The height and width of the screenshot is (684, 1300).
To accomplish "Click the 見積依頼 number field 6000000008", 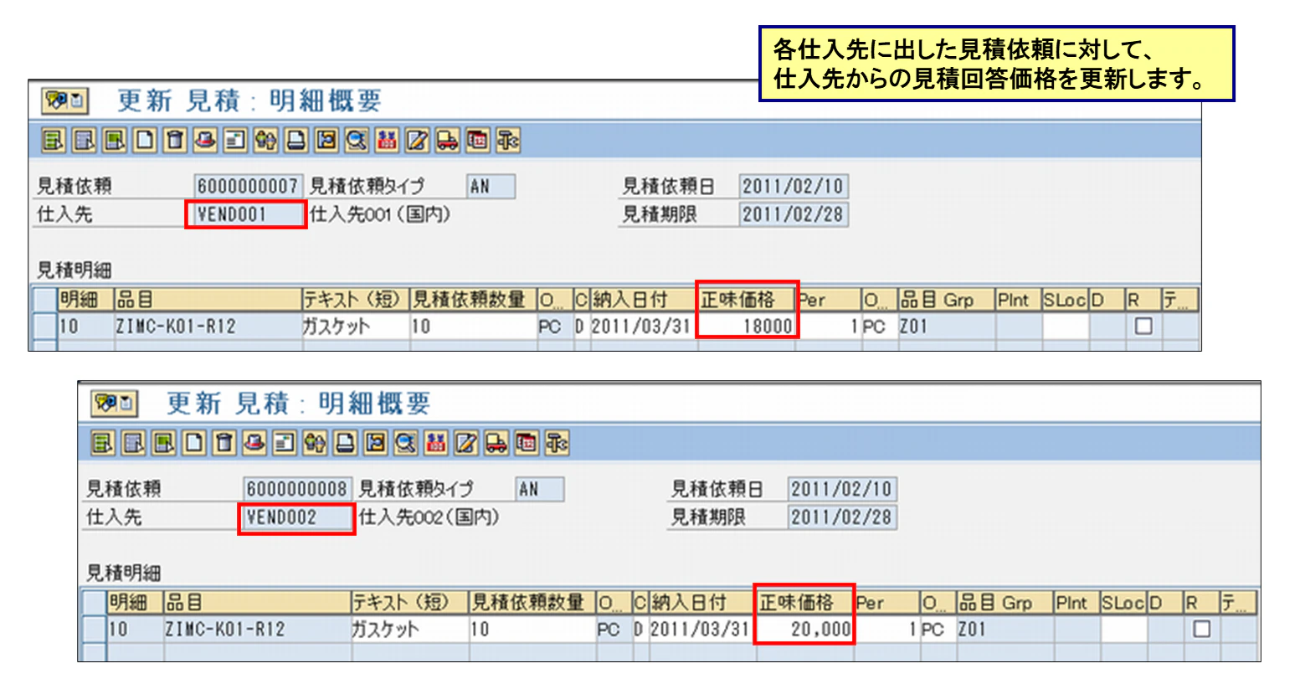I will (297, 489).
